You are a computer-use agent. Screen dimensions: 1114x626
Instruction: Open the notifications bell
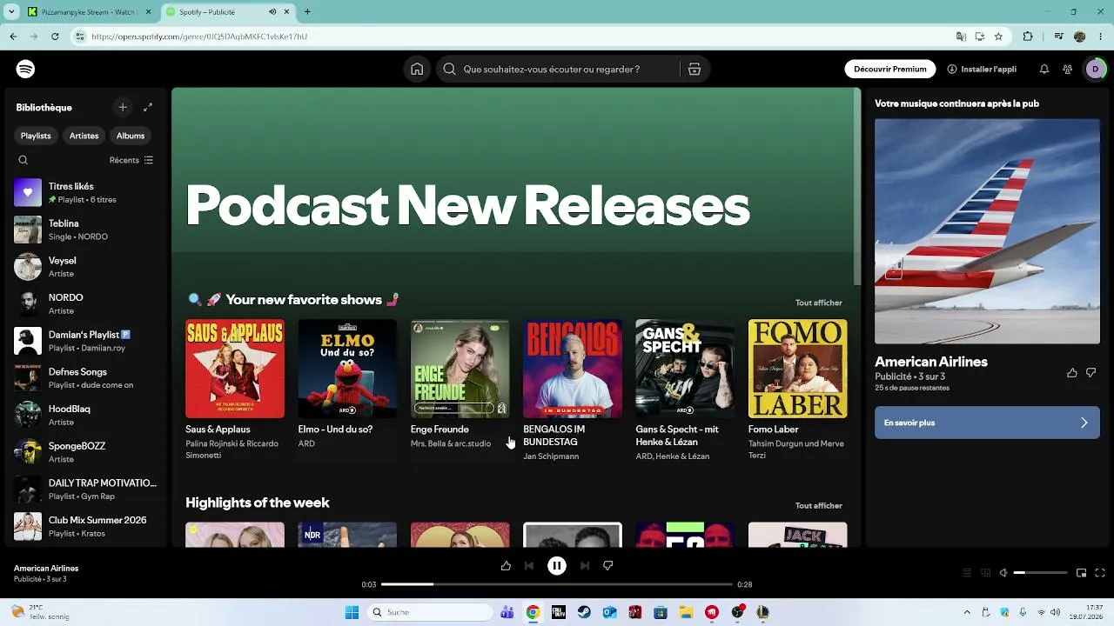(x=1044, y=70)
